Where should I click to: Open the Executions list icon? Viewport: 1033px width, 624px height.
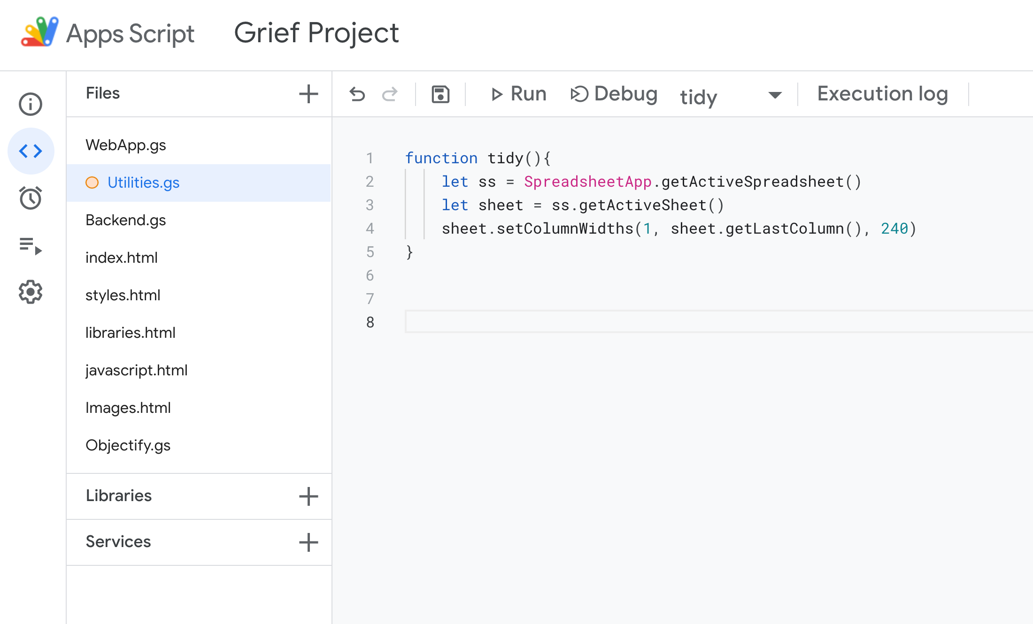31,245
